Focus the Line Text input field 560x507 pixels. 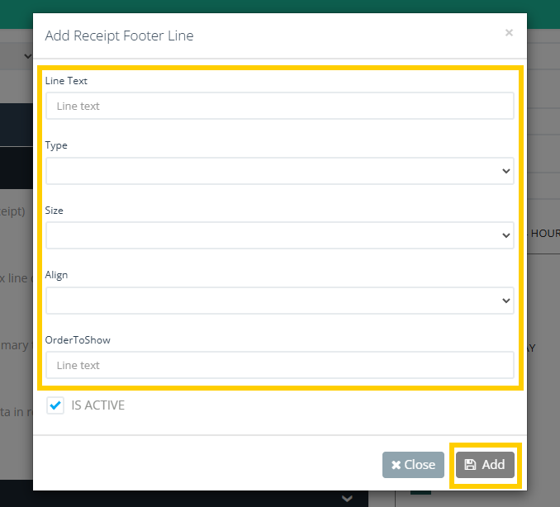279,106
